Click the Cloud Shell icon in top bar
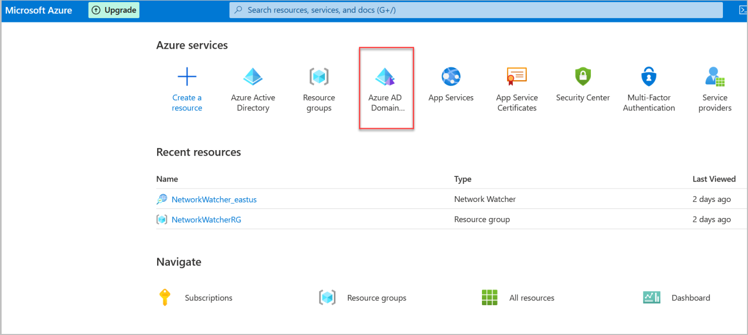Image resolution: width=748 pixels, height=335 pixels. tap(743, 10)
